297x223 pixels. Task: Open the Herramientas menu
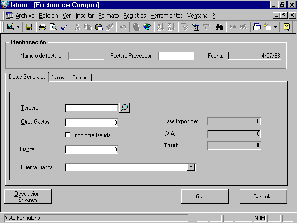167,15
